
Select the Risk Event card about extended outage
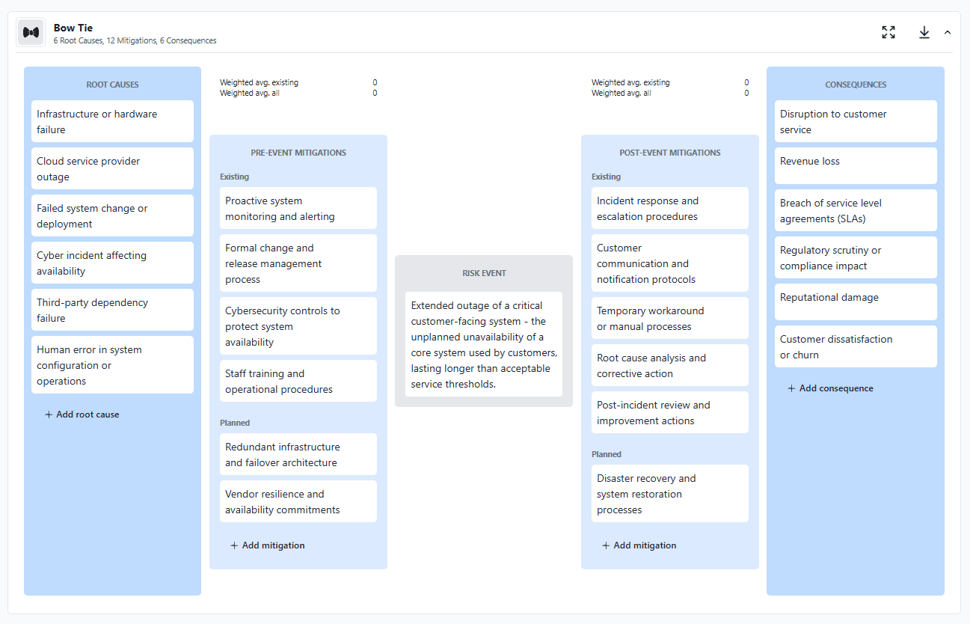483,343
